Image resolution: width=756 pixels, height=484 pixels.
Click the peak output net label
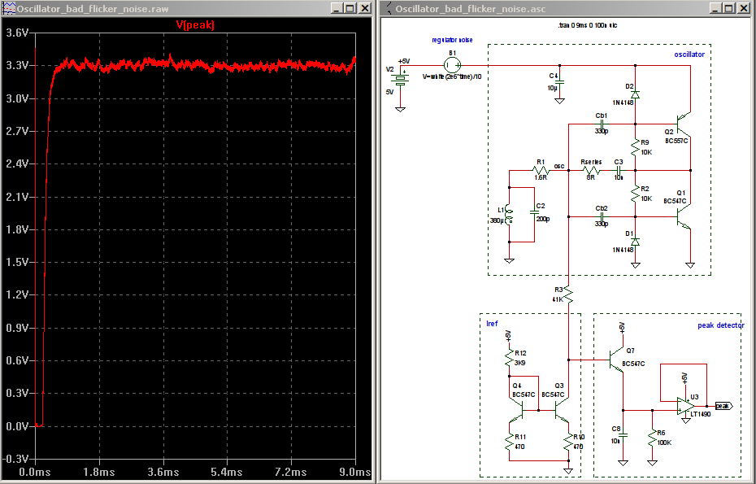click(x=722, y=405)
